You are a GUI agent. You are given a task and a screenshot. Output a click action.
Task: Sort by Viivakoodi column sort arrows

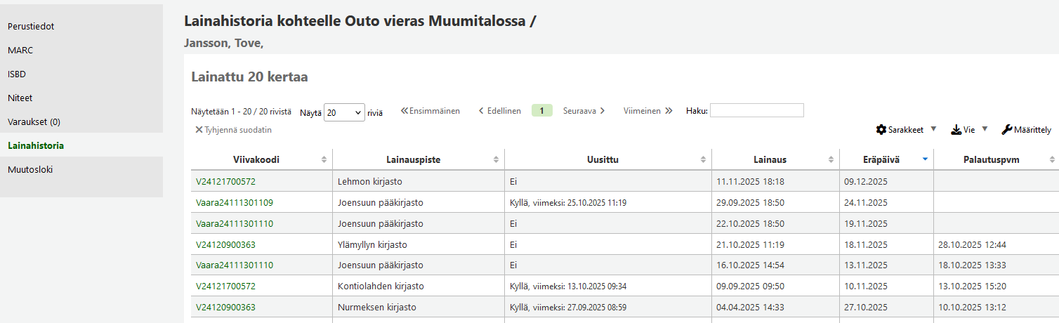point(324,160)
